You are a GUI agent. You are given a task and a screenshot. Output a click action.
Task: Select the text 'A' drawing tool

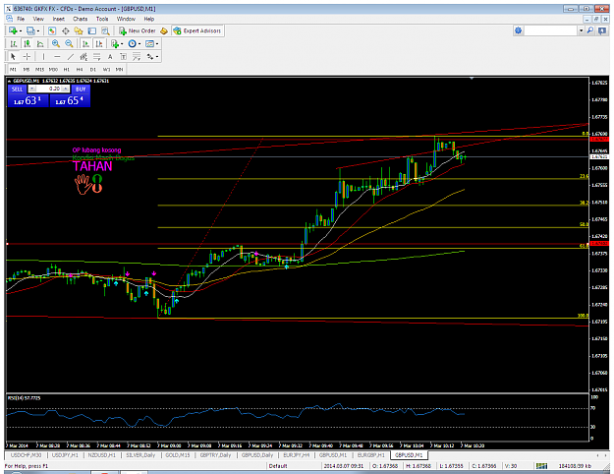point(110,57)
